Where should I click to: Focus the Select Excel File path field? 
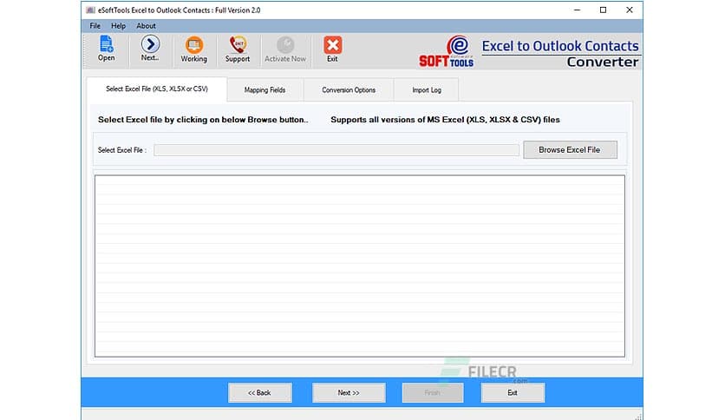pos(336,150)
